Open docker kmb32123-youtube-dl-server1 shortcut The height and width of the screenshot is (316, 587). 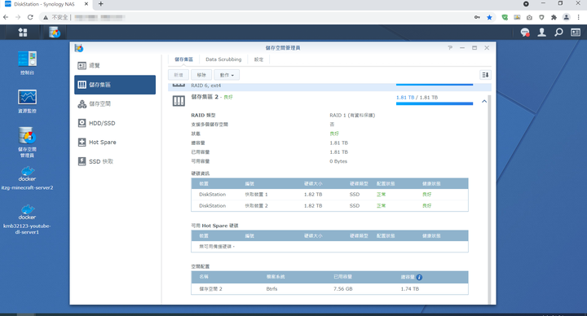click(x=28, y=219)
